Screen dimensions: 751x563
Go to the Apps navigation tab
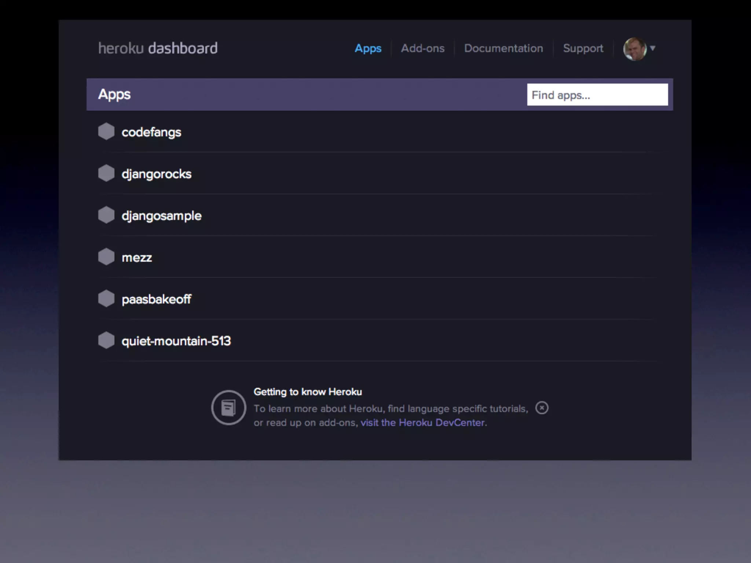tap(368, 48)
